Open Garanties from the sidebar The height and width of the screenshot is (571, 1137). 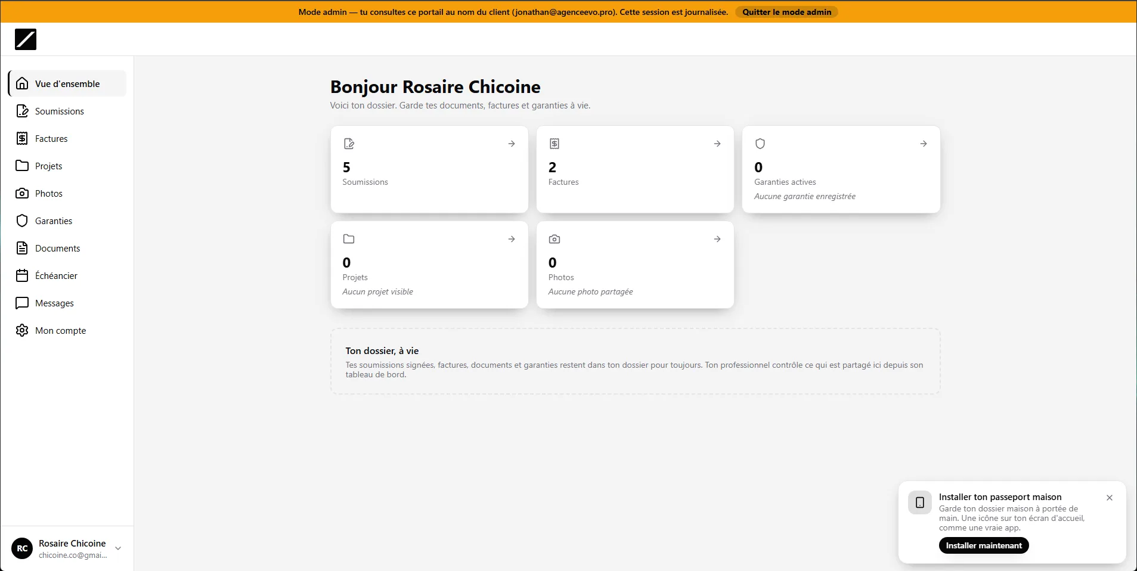coord(67,221)
